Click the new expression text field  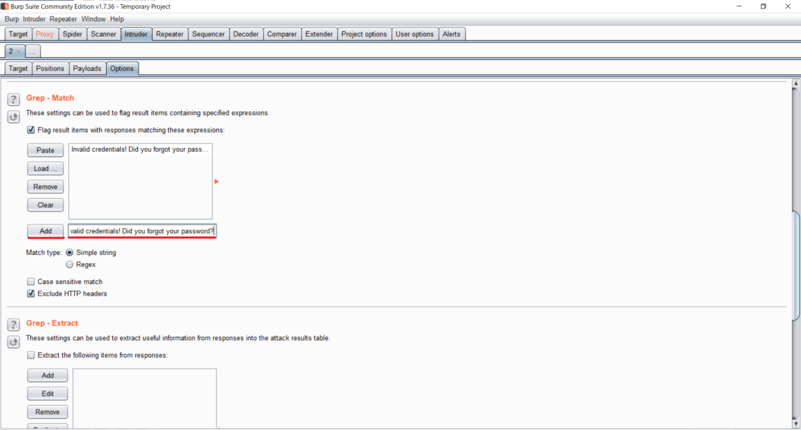coord(142,231)
